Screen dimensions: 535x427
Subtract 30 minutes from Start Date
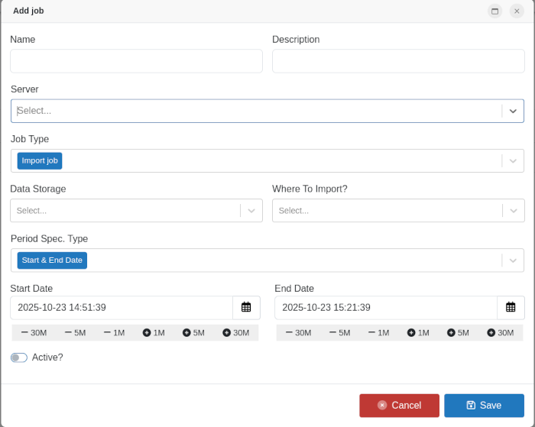tap(34, 332)
